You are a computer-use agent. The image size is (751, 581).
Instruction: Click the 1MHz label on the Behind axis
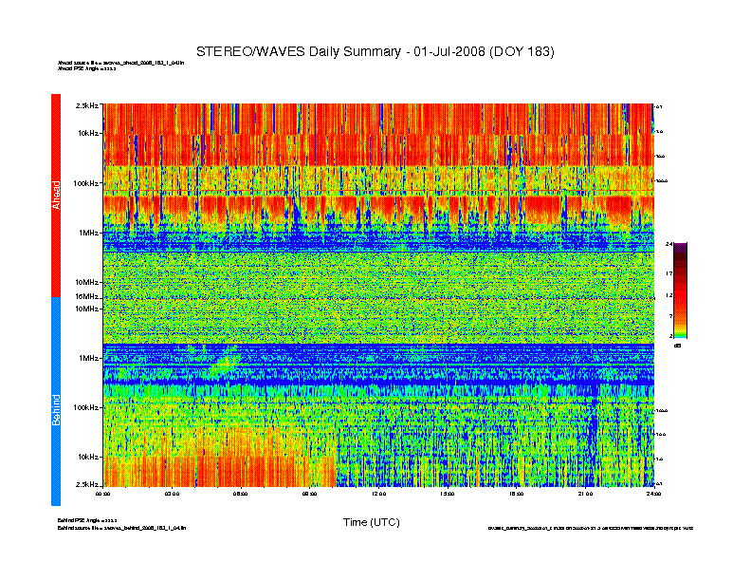point(88,358)
